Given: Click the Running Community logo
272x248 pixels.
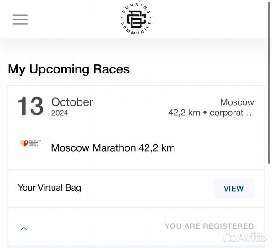Looking at the screenshot, I should (136, 19).
